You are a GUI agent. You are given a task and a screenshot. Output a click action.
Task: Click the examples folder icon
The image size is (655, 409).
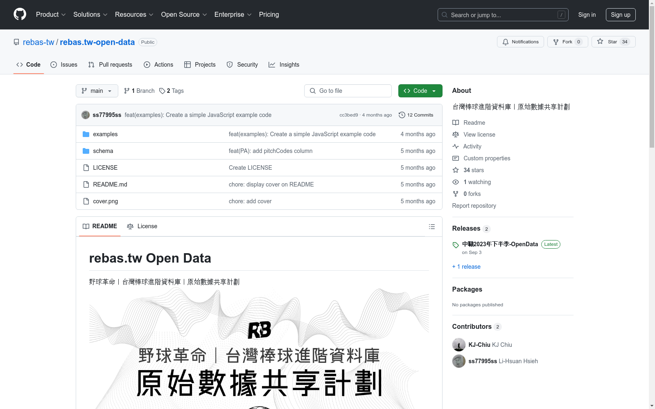pos(86,134)
